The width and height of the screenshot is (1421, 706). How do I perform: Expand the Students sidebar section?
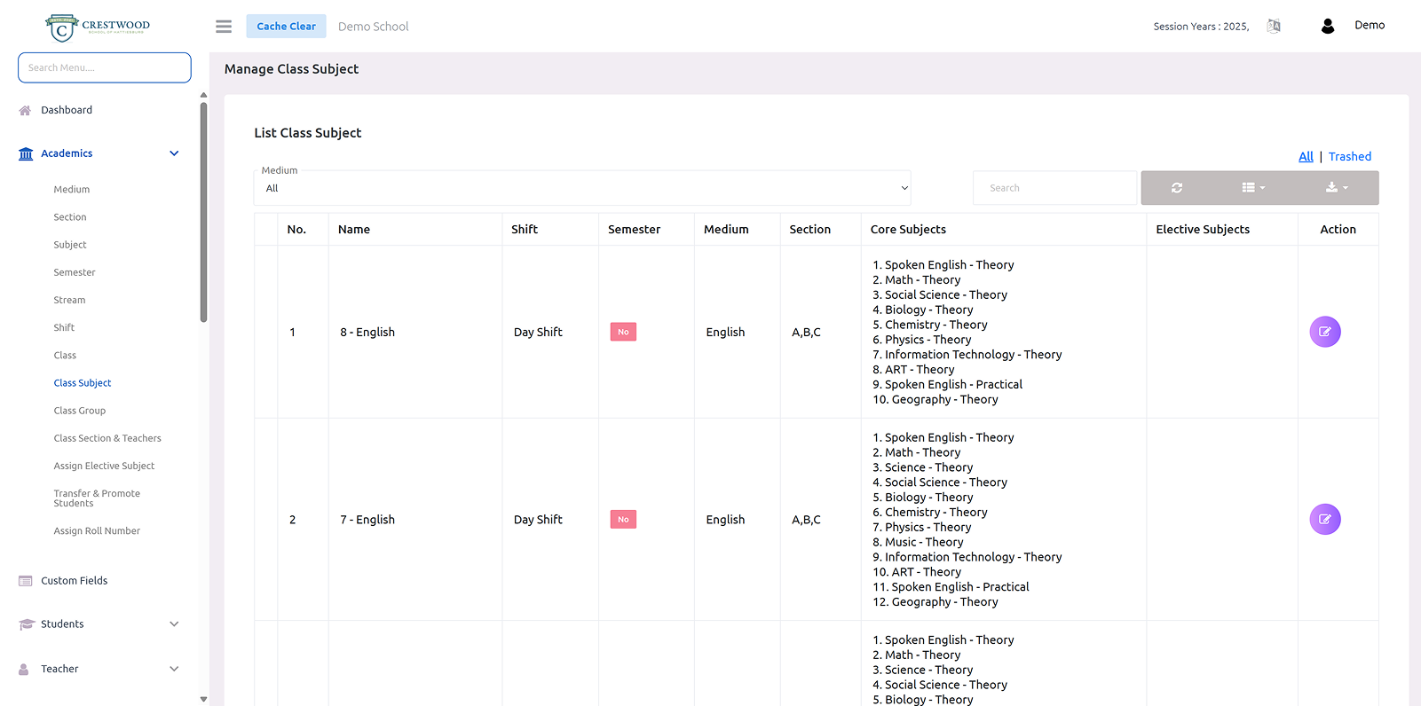pyautogui.click(x=174, y=624)
